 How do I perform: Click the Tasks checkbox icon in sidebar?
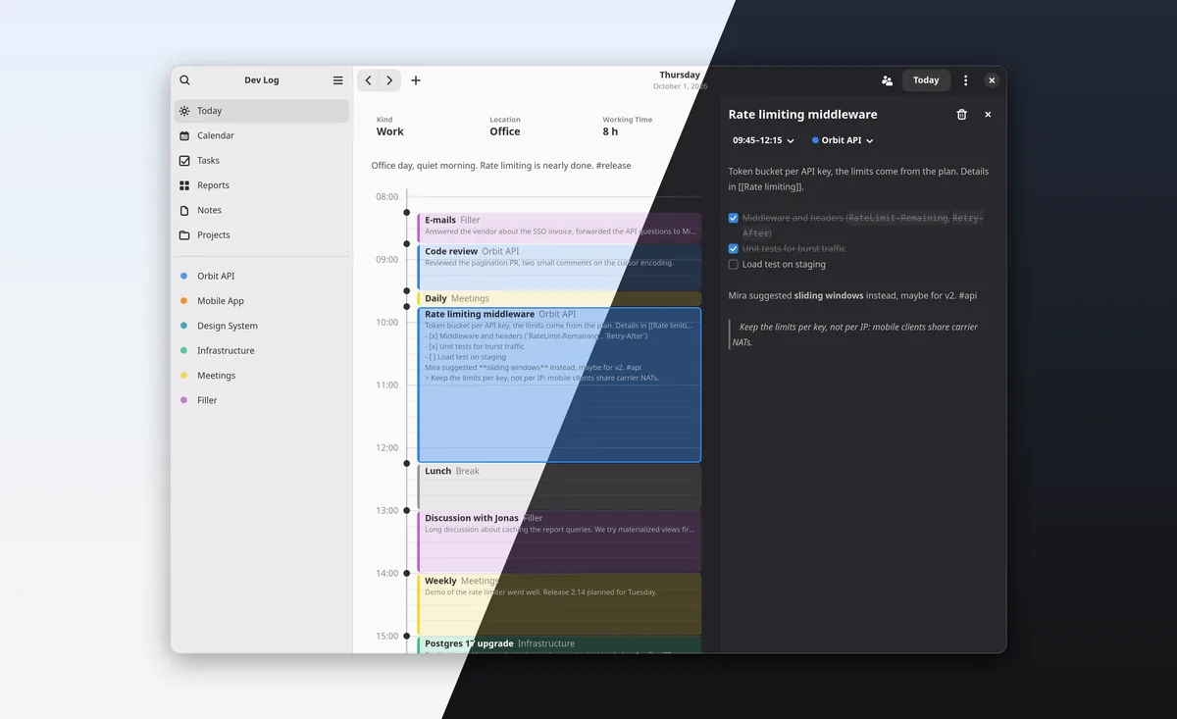(x=184, y=161)
